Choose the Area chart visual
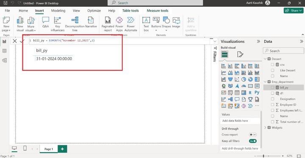The image size is (305, 158). pos(230,72)
